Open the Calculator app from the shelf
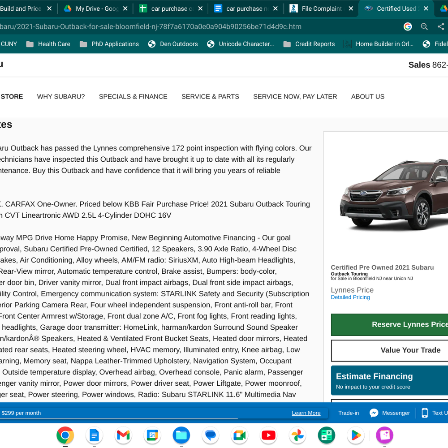The image size is (448, 448). coord(327,435)
